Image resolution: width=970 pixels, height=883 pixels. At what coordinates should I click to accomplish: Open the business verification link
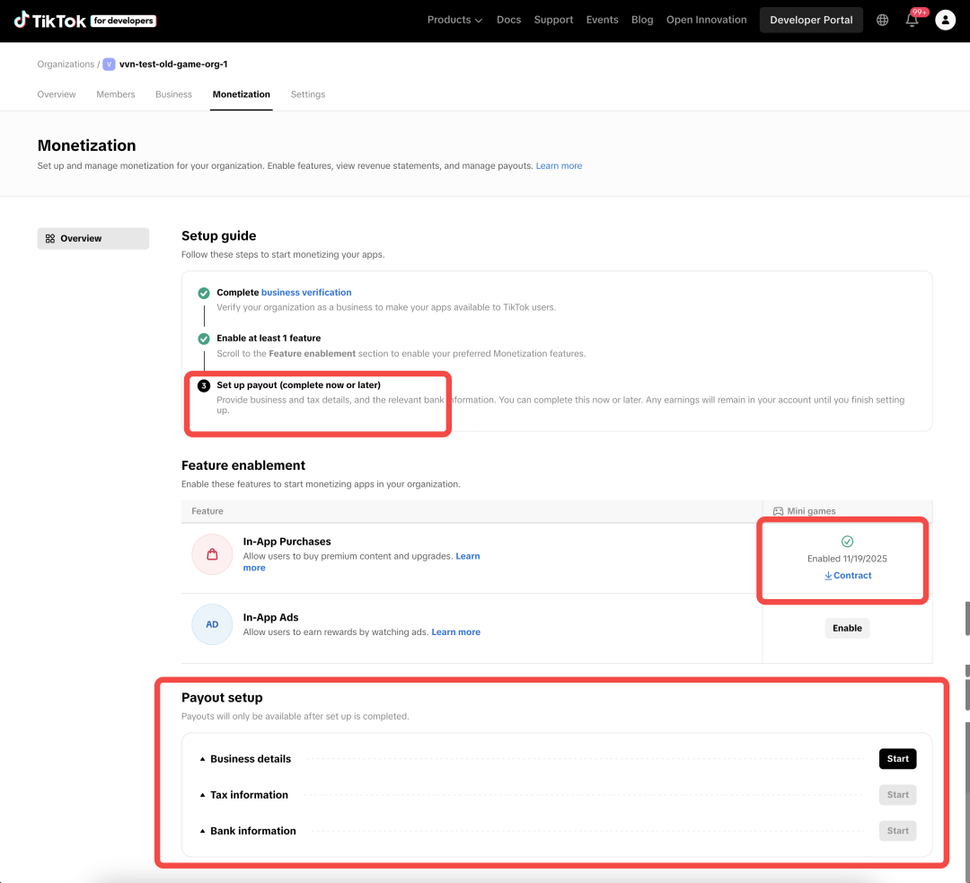306,292
